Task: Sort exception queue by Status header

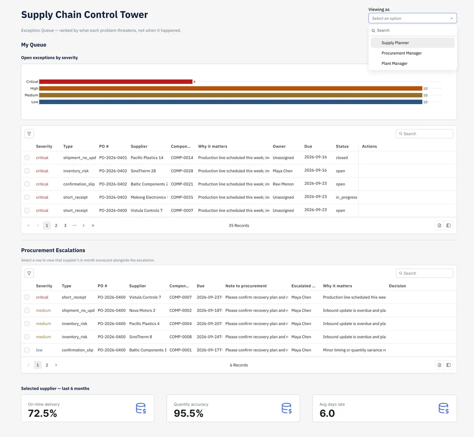Action: coord(342,146)
